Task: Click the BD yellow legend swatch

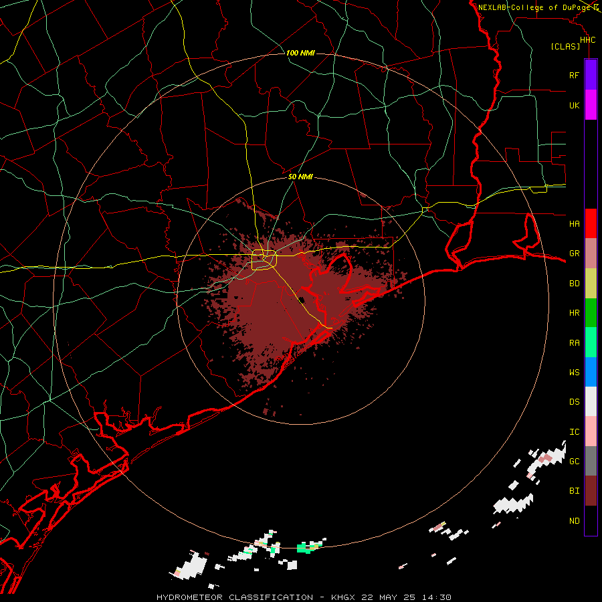Action: click(591, 284)
